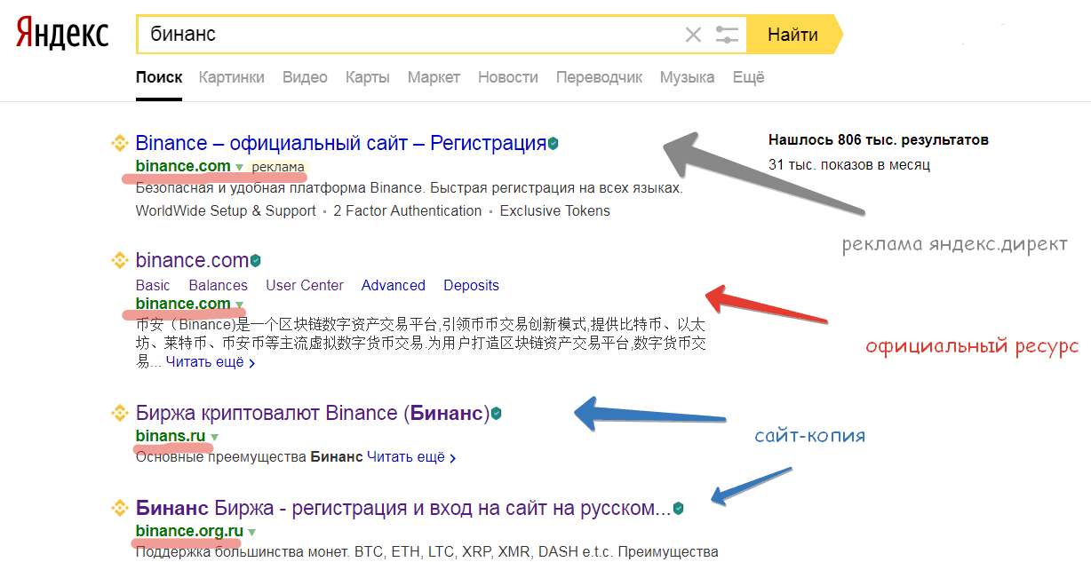Open the Новости tab

point(507,77)
